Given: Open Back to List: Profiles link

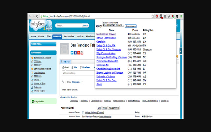Looking at the screenshot, I should coord(69,97).
